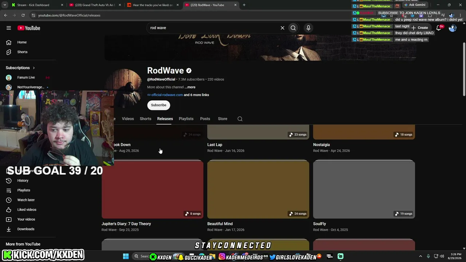
Task: Open the YouTube account avatar menu
Action: [453, 28]
